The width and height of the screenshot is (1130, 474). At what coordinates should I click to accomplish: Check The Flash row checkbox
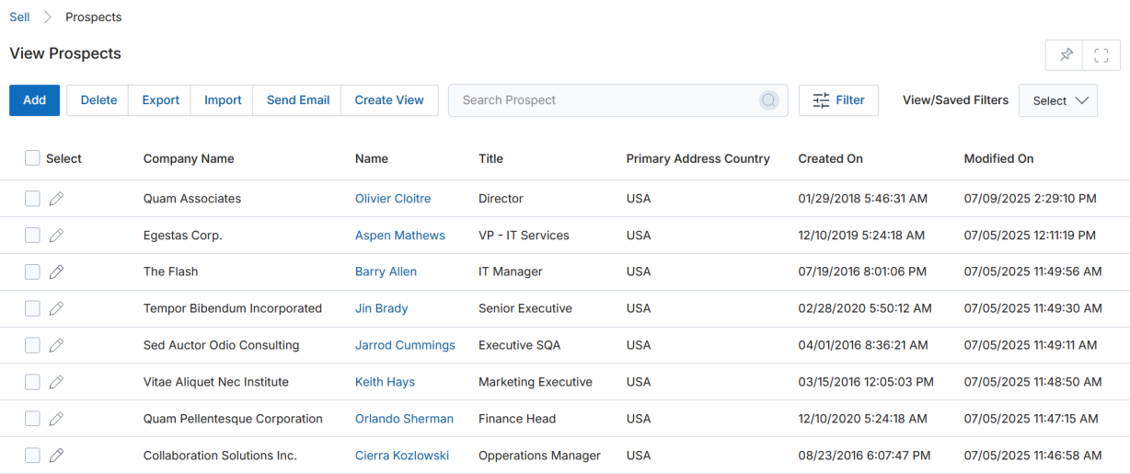[x=32, y=272]
